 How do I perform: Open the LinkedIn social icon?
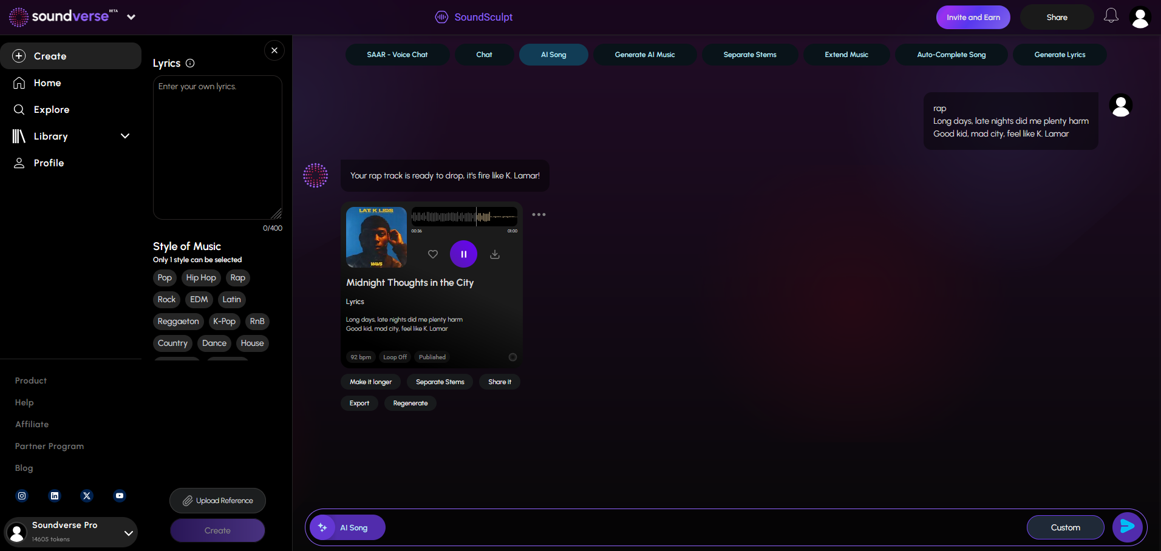pos(55,496)
